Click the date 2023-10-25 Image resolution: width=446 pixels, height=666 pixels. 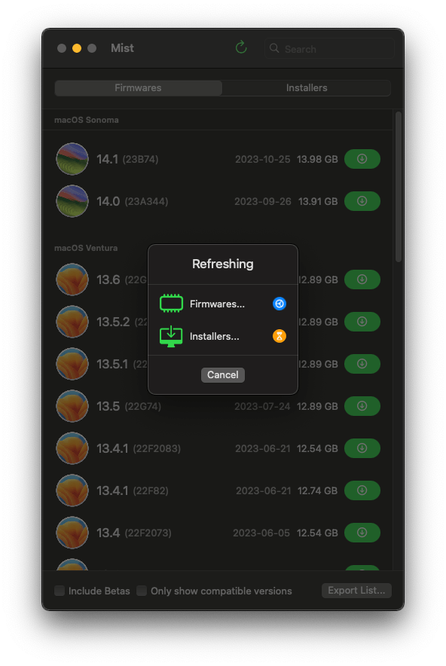click(x=262, y=159)
